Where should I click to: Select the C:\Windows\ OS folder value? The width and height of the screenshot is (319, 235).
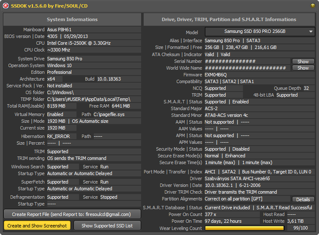[x=60, y=92]
